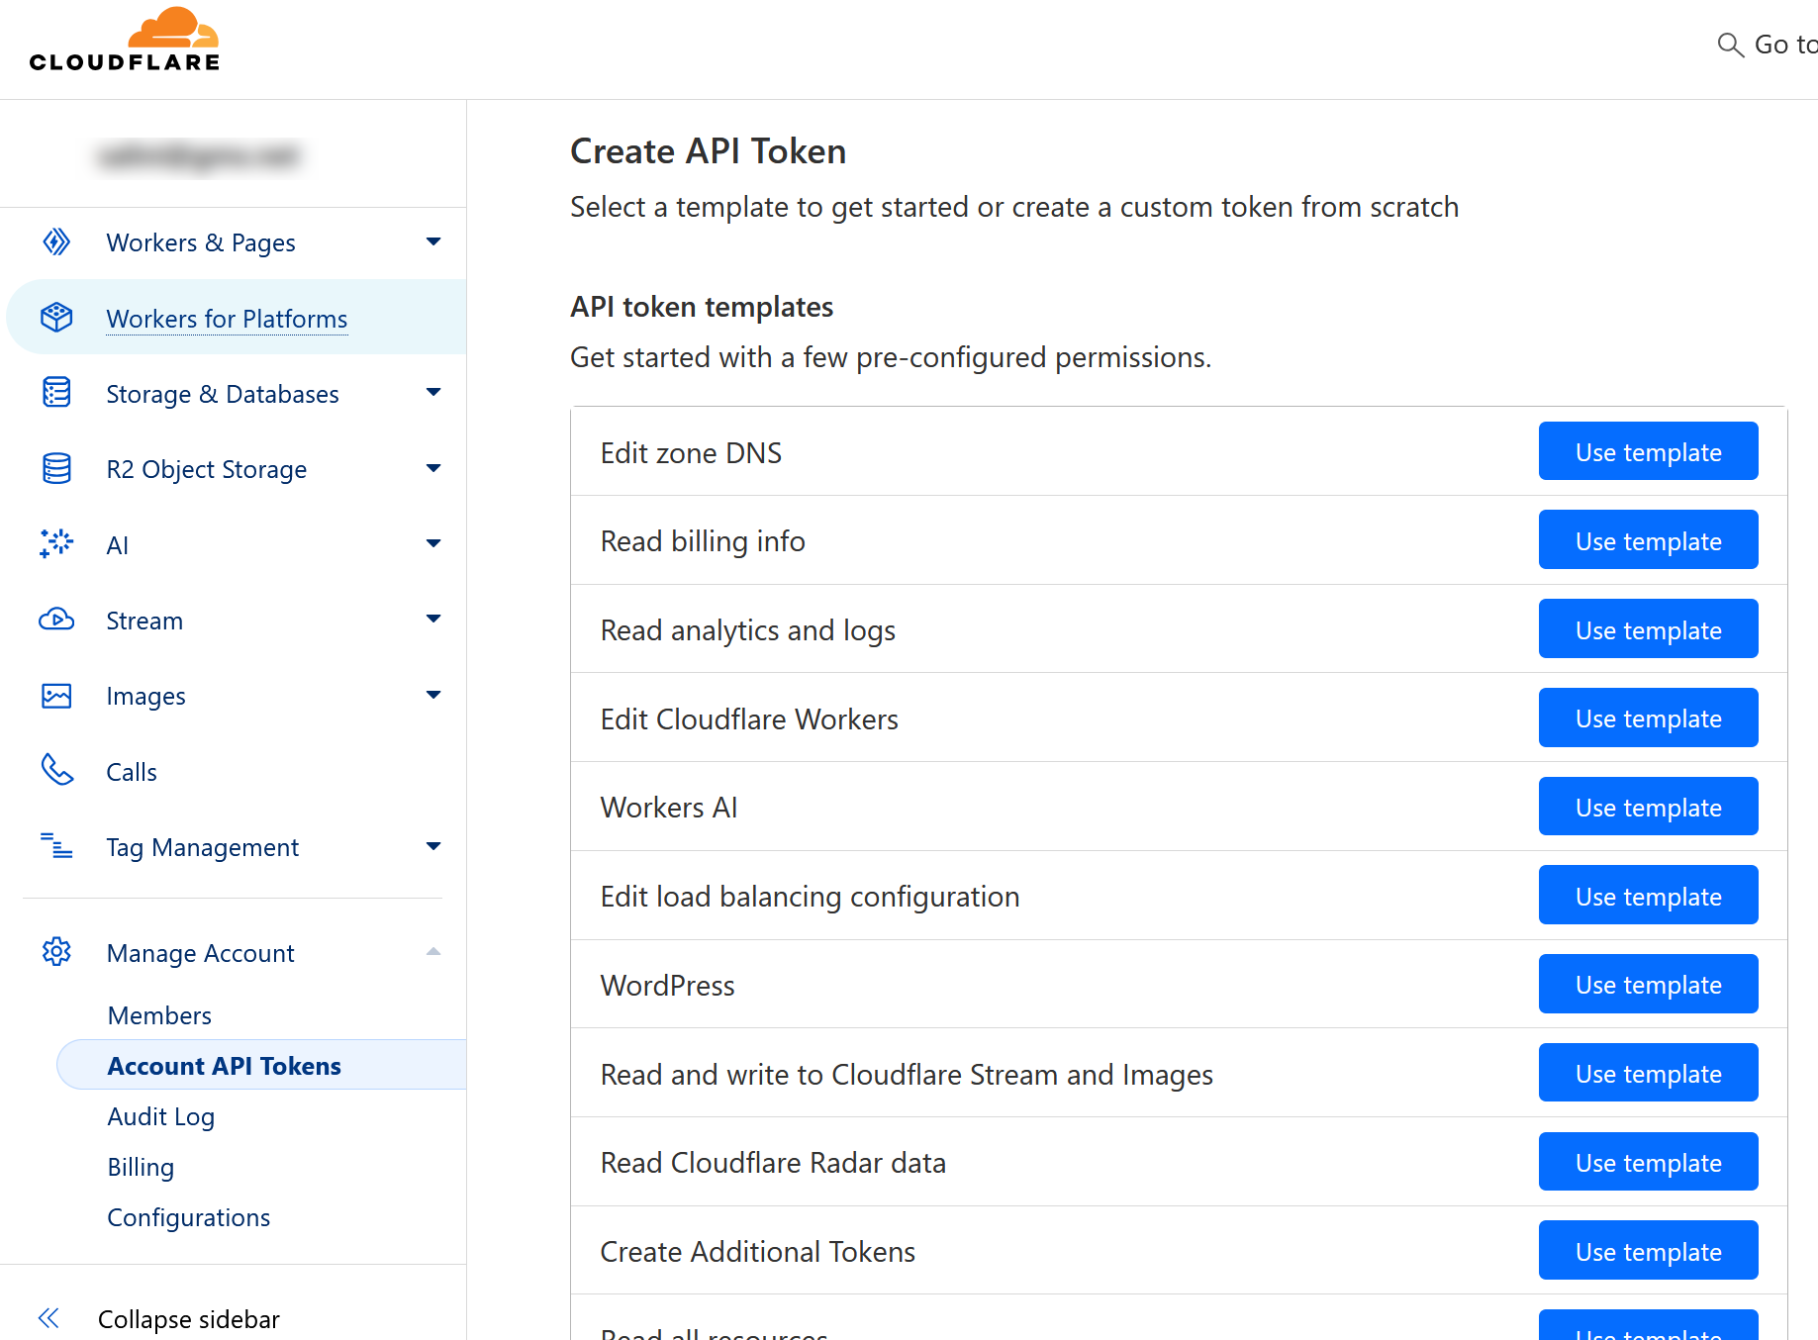The width and height of the screenshot is (1818, 1340).
Task: Click the Calls phone icon
Action: click(56, 770)
